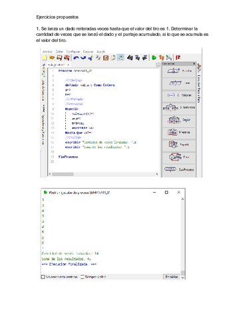The width and height of the screenshot is (247, 319).
Task: Click the Cut scissors icon
Action: pyautogui.click(x=90, y=58)
